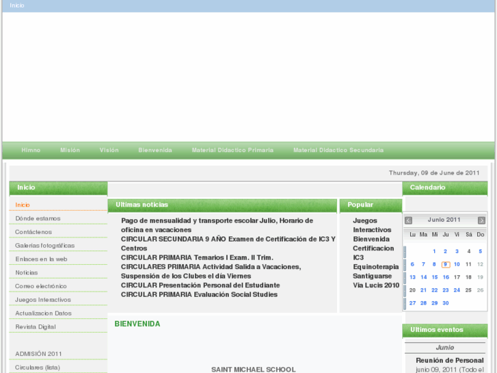The height and width of the screenshot is (373, 497).
Task: Select June 28 in calendar
Action: pos(423,303)
